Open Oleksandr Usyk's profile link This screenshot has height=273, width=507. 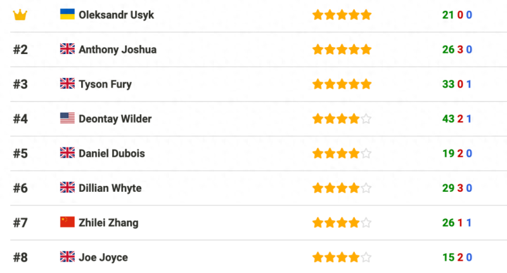tap(116, 15)
